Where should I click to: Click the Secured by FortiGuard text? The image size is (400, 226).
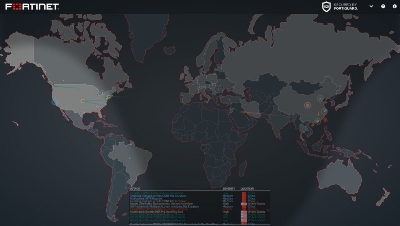coord(346,7)
